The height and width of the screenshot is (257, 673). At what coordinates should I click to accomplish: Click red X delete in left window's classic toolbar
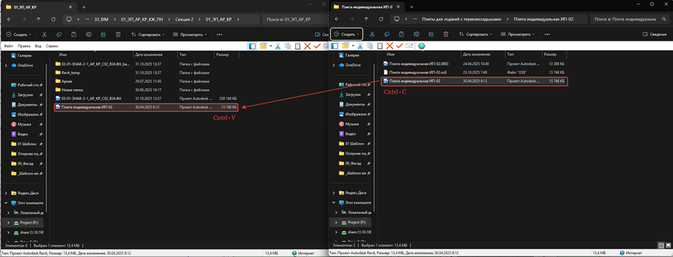coord(307,46)
